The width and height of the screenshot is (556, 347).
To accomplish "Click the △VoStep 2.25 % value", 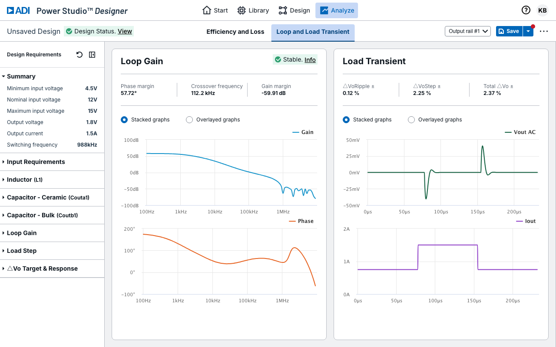I will tap(422, 93).
